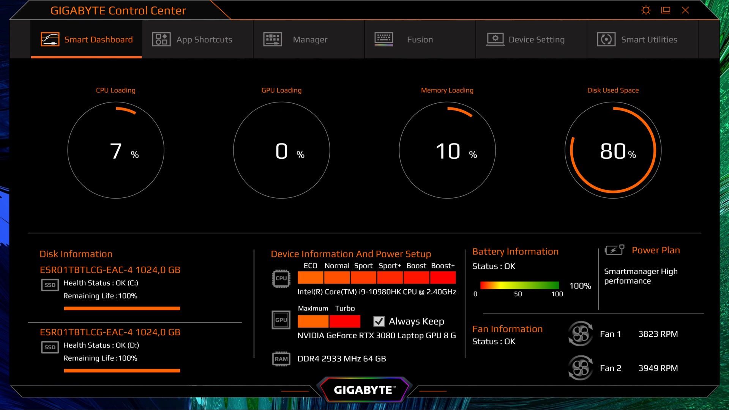Image resolution: width=729 pixels, height=410 pixels.
Task: Click the 3823 RPM fan speed value
Action: click(658, 334)
